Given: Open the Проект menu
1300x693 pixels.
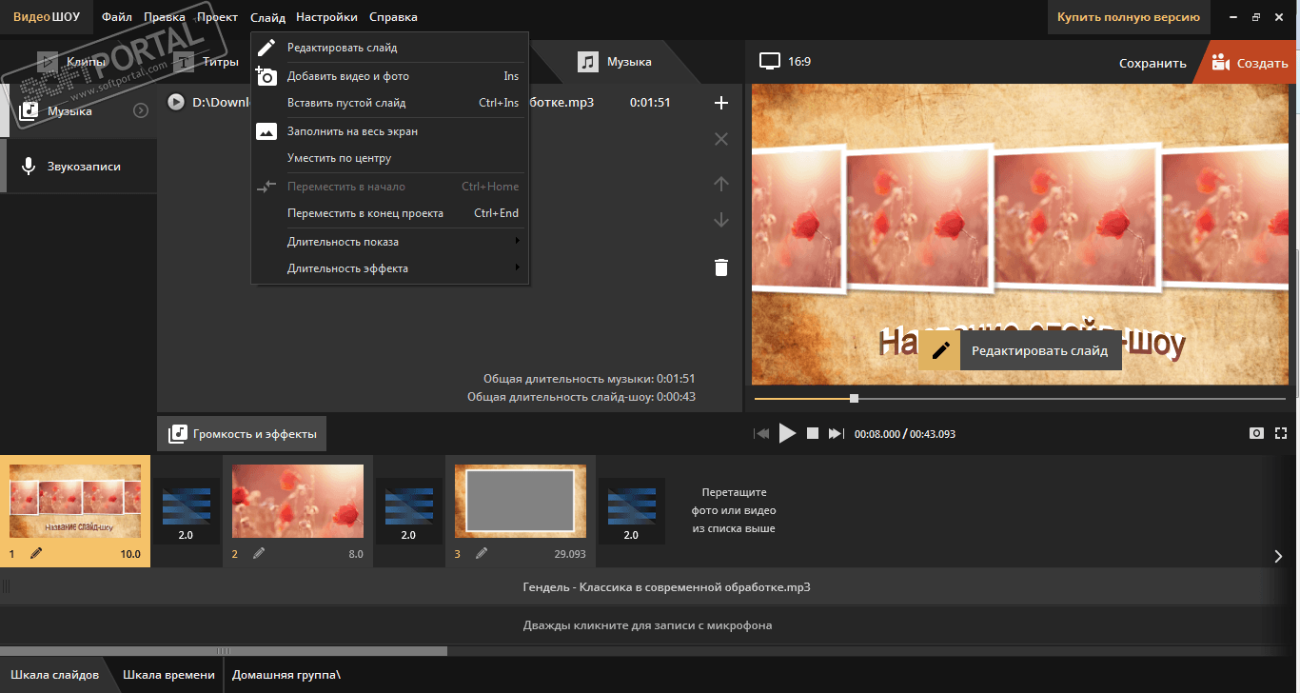Looking at the screenshot, I should (218, 17).
